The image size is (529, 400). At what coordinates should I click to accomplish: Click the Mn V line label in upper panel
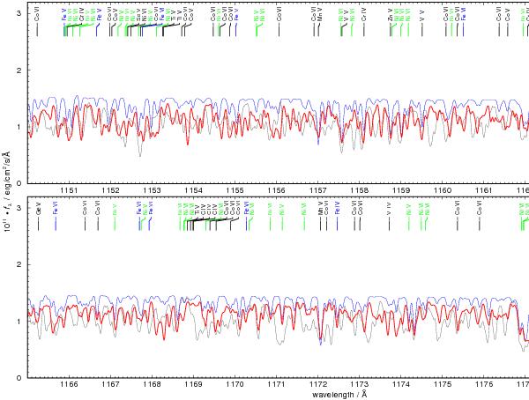[x=321, y=14]
